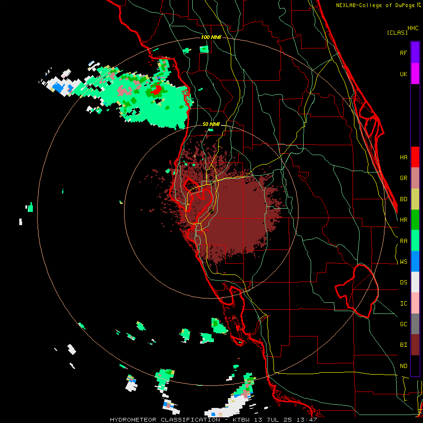
Task: Click the RA light green legend swatch
Action: (x=415, y=241)
